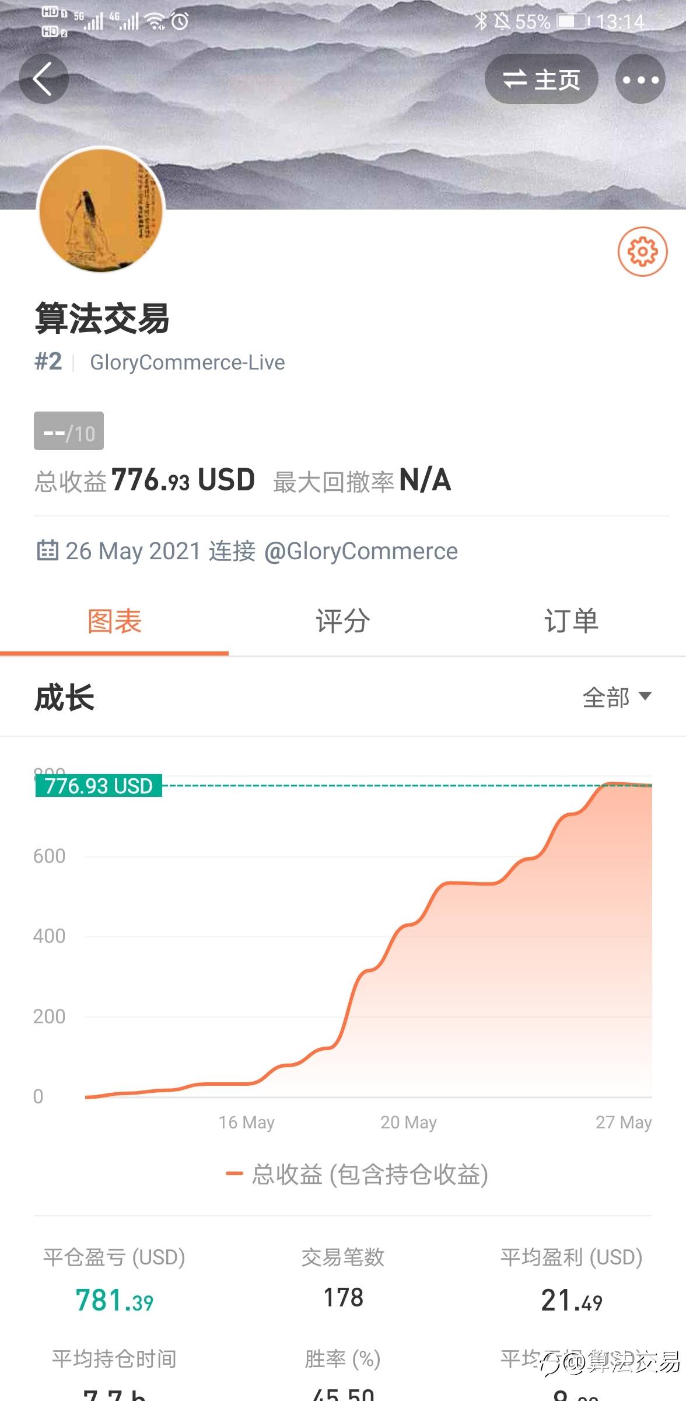686x1401 pixels.
Task: Expand the 全部 time range dropdown
Action: [617, 697]
